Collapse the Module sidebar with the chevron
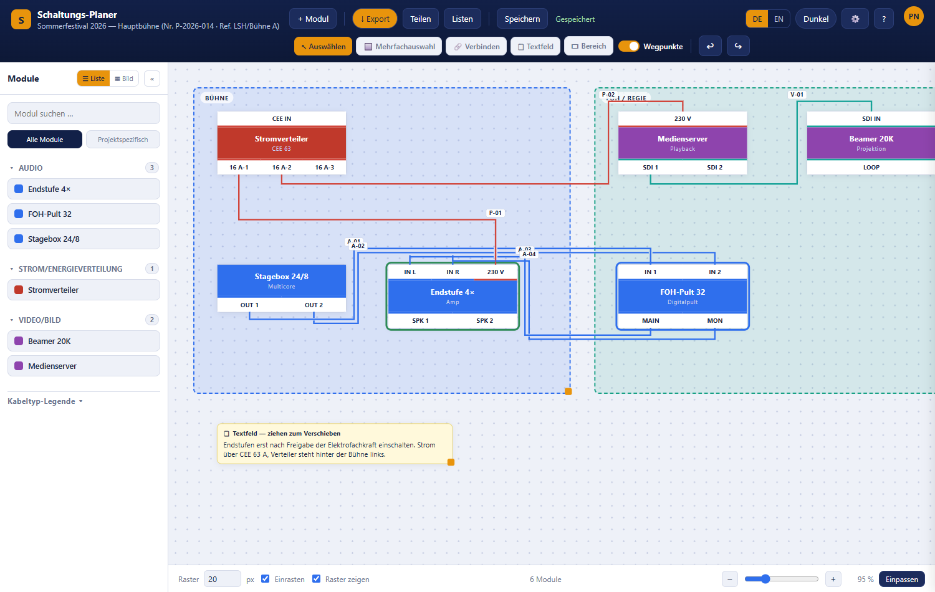This screenshot has width=935, height=592. pos(152,79)
